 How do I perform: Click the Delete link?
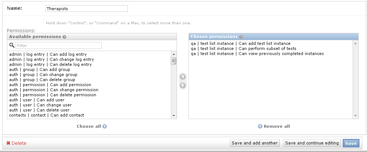(x=19, y=143)
